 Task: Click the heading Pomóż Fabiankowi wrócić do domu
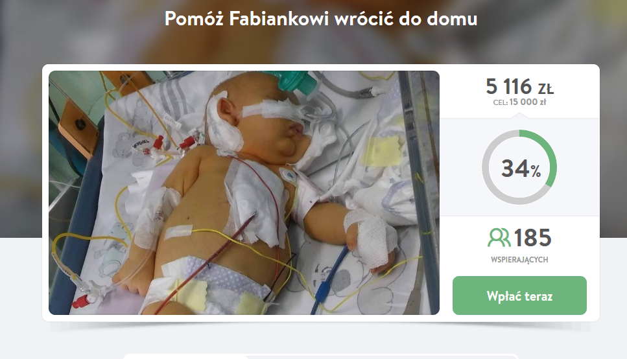321,18
